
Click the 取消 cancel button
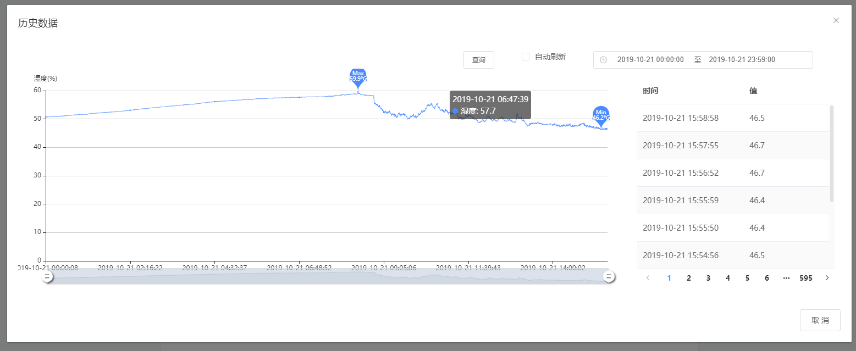point(820,320)
